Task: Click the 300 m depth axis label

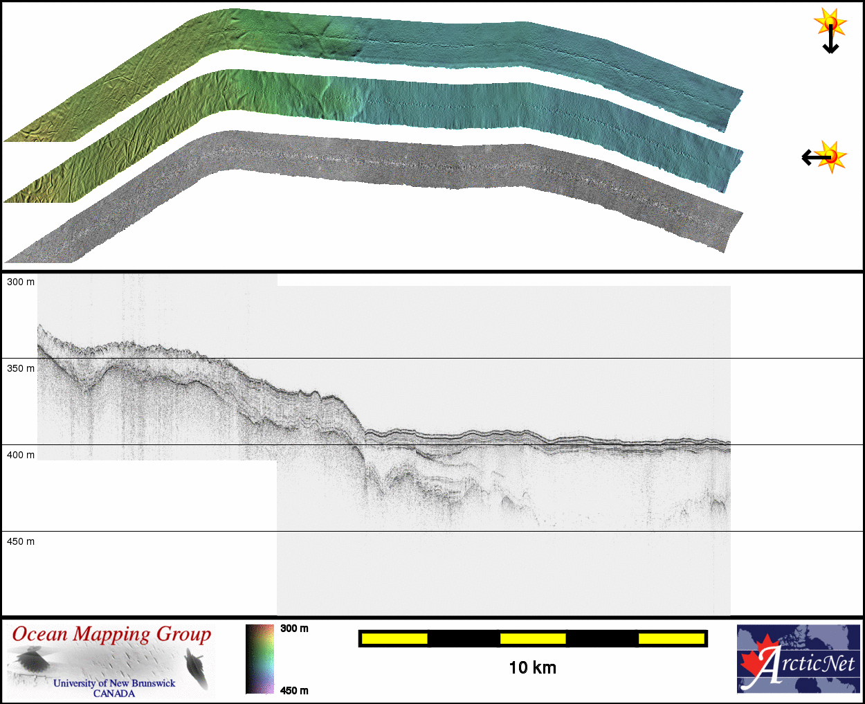Action: pyautogui.click(x=21, y=282)
